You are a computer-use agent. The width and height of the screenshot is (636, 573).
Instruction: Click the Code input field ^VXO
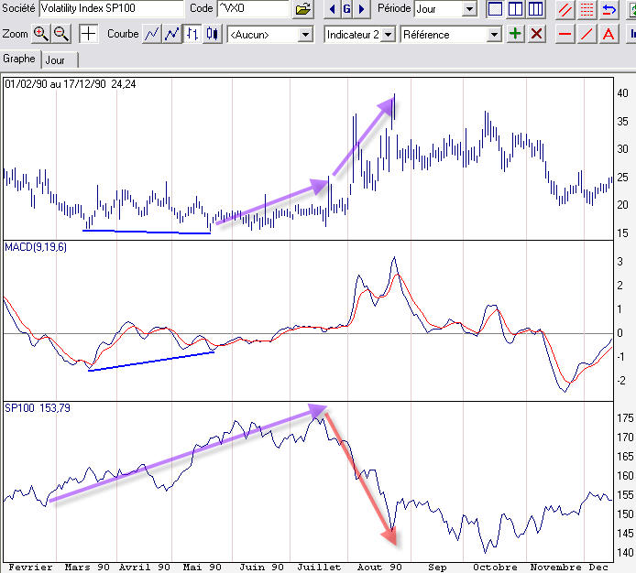253,8
